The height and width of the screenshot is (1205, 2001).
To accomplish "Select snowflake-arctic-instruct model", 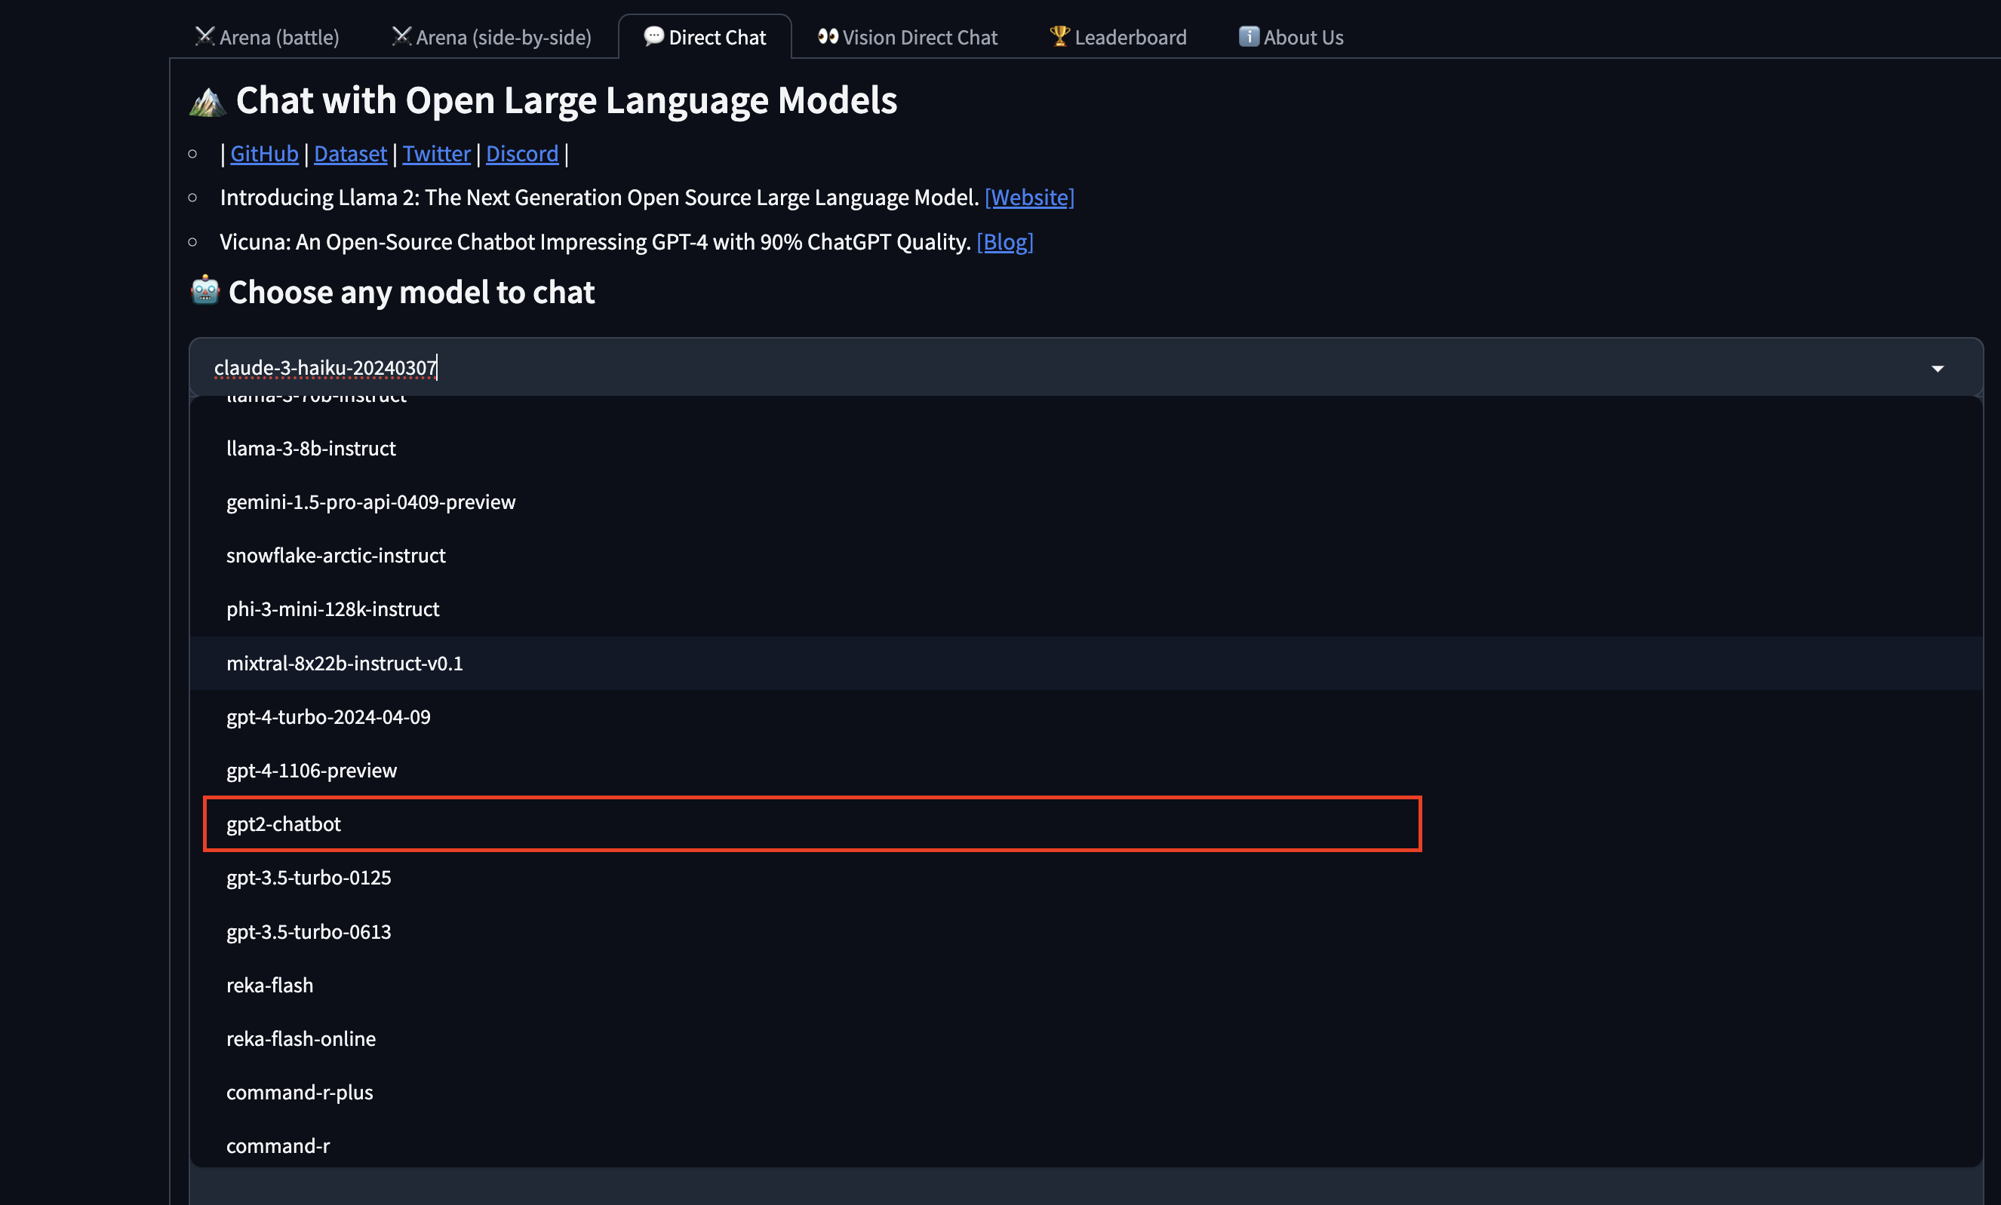I will point(334,554).
